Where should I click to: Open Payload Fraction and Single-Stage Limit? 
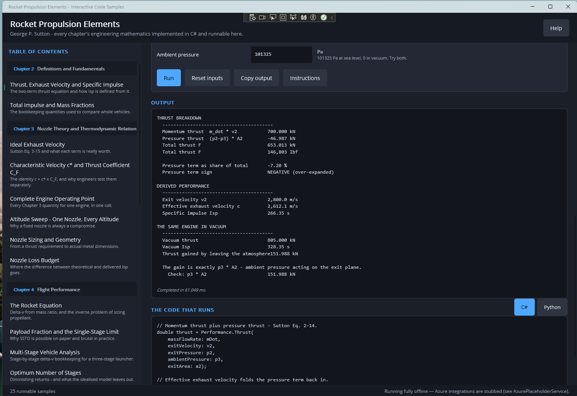point(72,335)
